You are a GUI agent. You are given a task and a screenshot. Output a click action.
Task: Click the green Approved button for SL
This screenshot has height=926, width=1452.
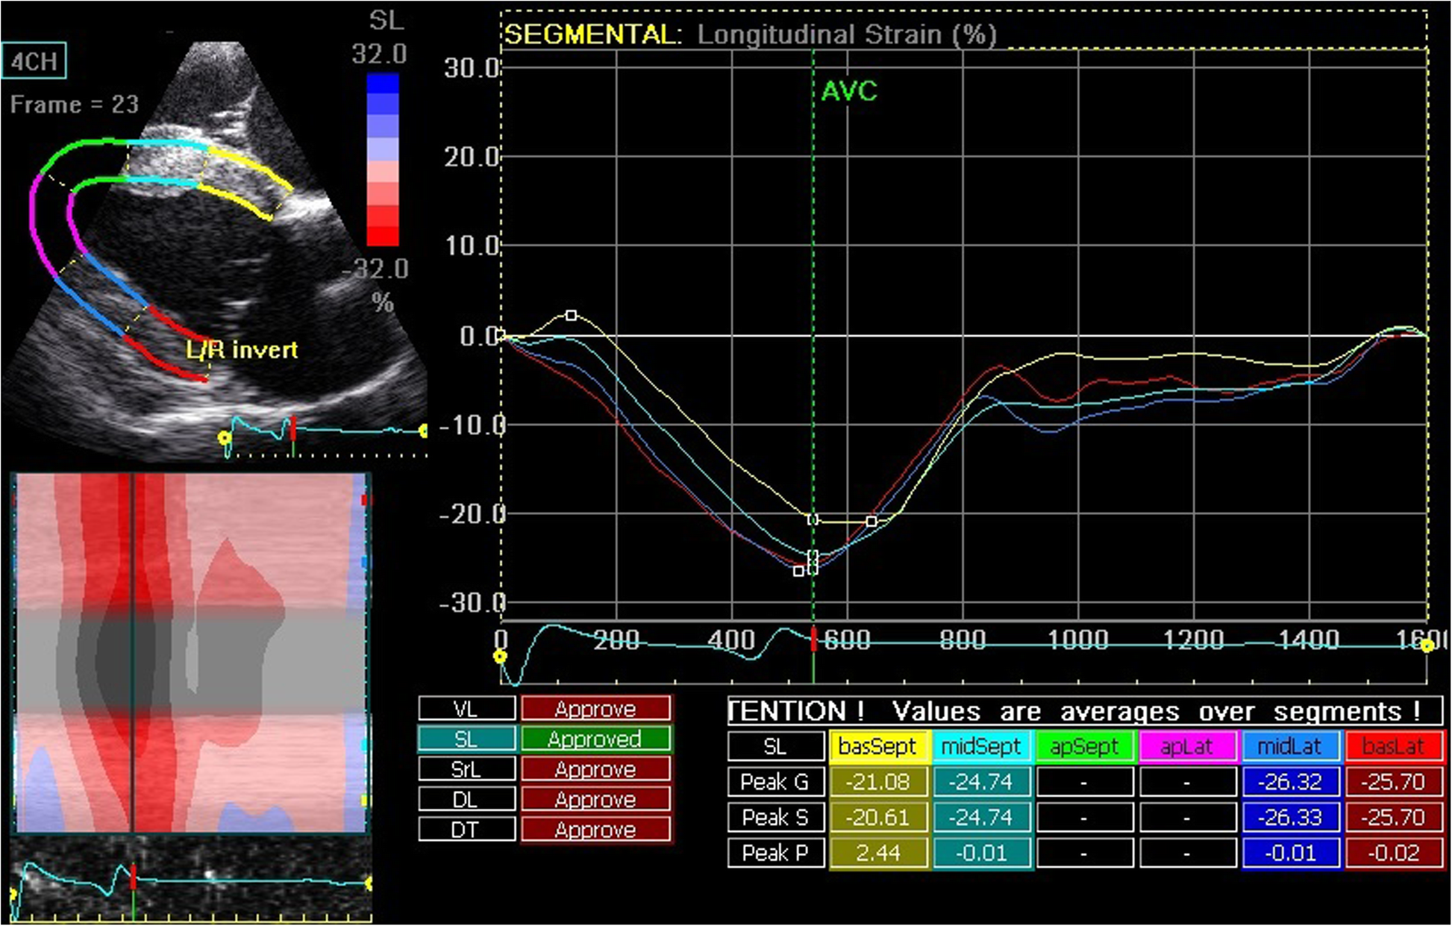pyautogui.click(x=595, y=739)
